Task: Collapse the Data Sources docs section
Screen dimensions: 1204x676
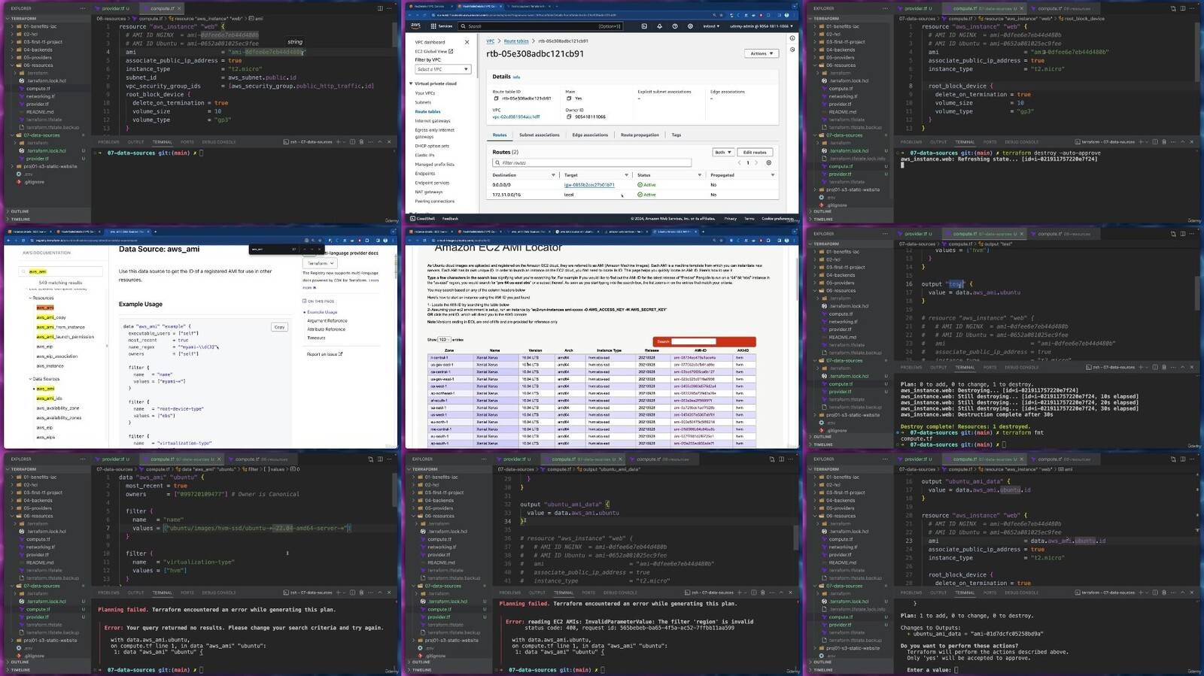Action: click(30, 379)
